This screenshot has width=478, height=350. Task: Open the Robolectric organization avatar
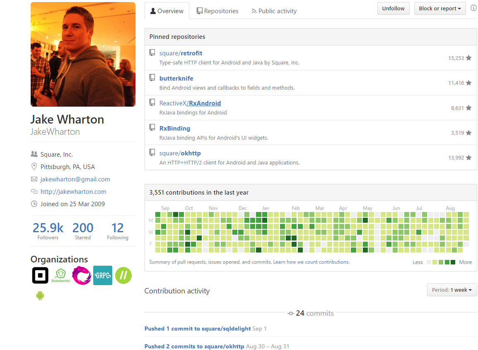click(x=60, y=275)
